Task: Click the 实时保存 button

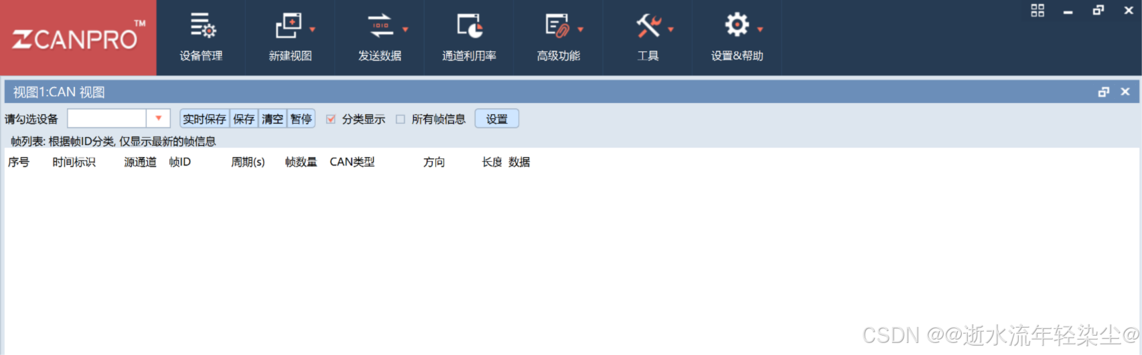Action: pos(204,119)
